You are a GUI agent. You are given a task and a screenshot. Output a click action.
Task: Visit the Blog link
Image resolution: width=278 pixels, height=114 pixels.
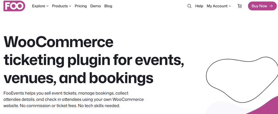click(108, 6)
